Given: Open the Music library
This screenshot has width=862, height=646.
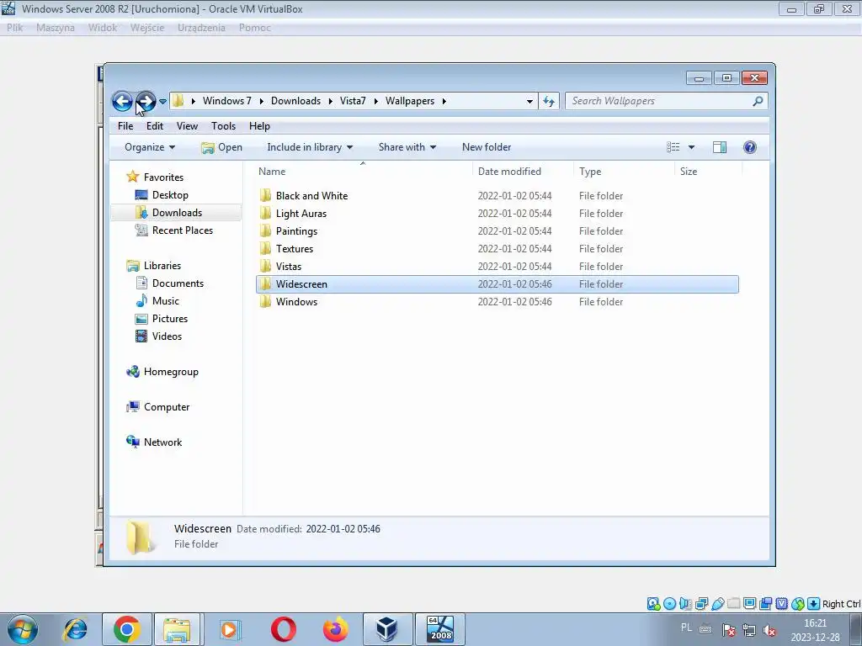Looking at the screenshot, I should [x=166, y=301].
